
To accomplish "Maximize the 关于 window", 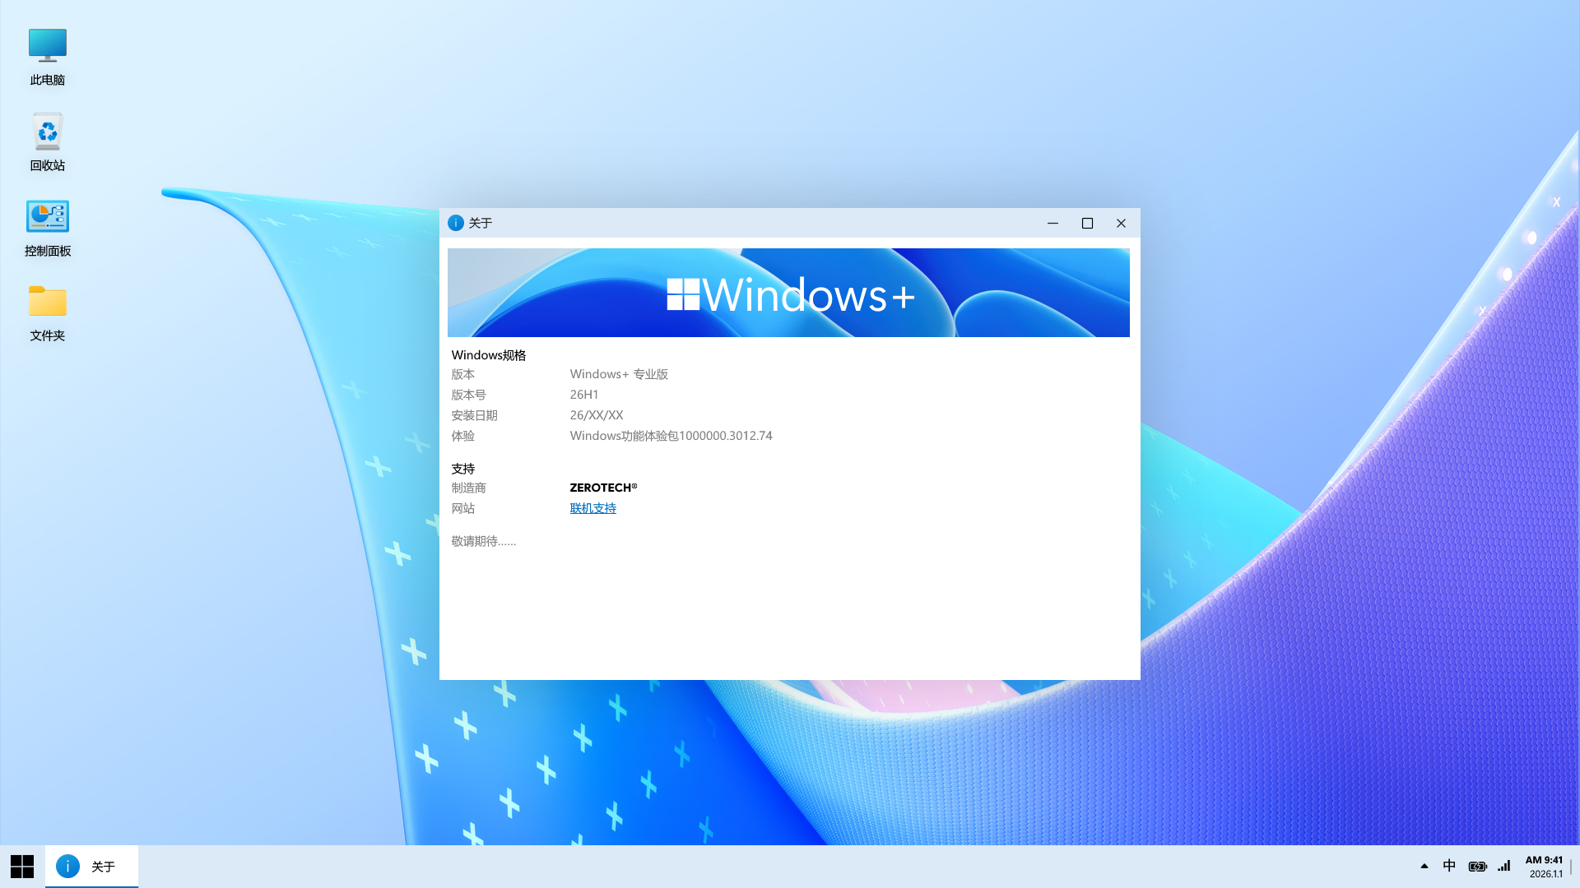I will 1087,223.
